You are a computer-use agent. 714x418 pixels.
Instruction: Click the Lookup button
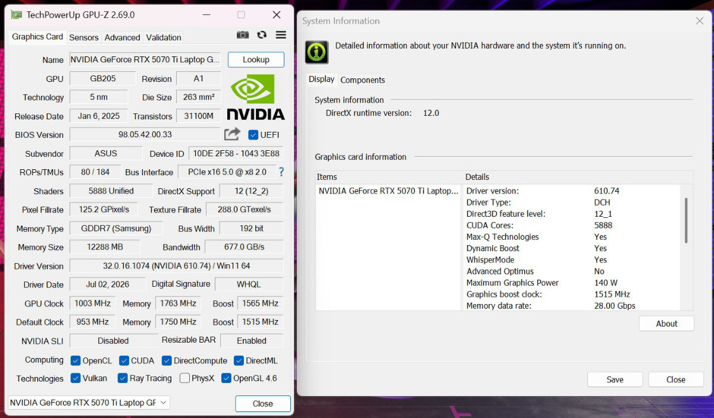pyautogui.click(x=256, y=59)
